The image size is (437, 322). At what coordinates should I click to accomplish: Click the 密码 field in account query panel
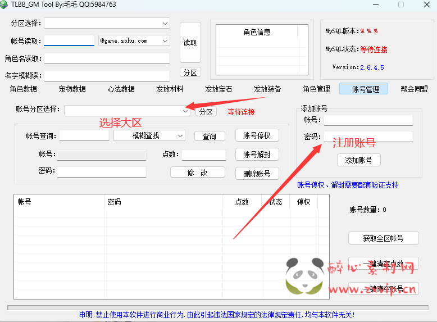[102, 172]
